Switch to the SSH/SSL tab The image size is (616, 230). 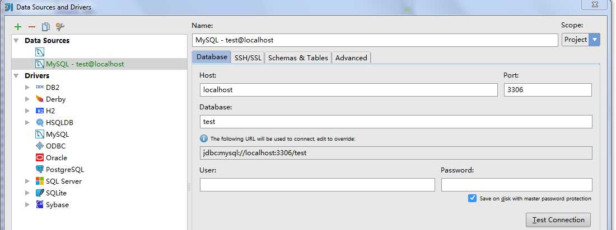click(x=248, y=57)
